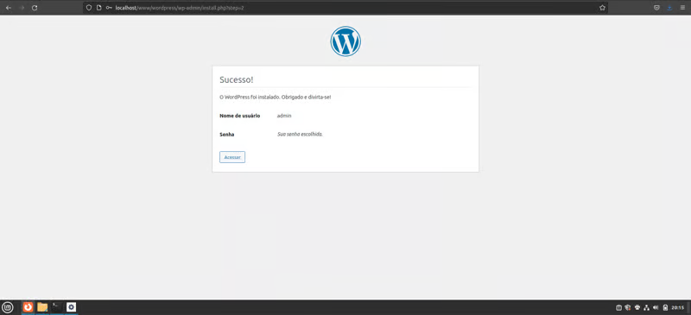Open the Linux Mint start menu
691x315 pixels.
8,307
